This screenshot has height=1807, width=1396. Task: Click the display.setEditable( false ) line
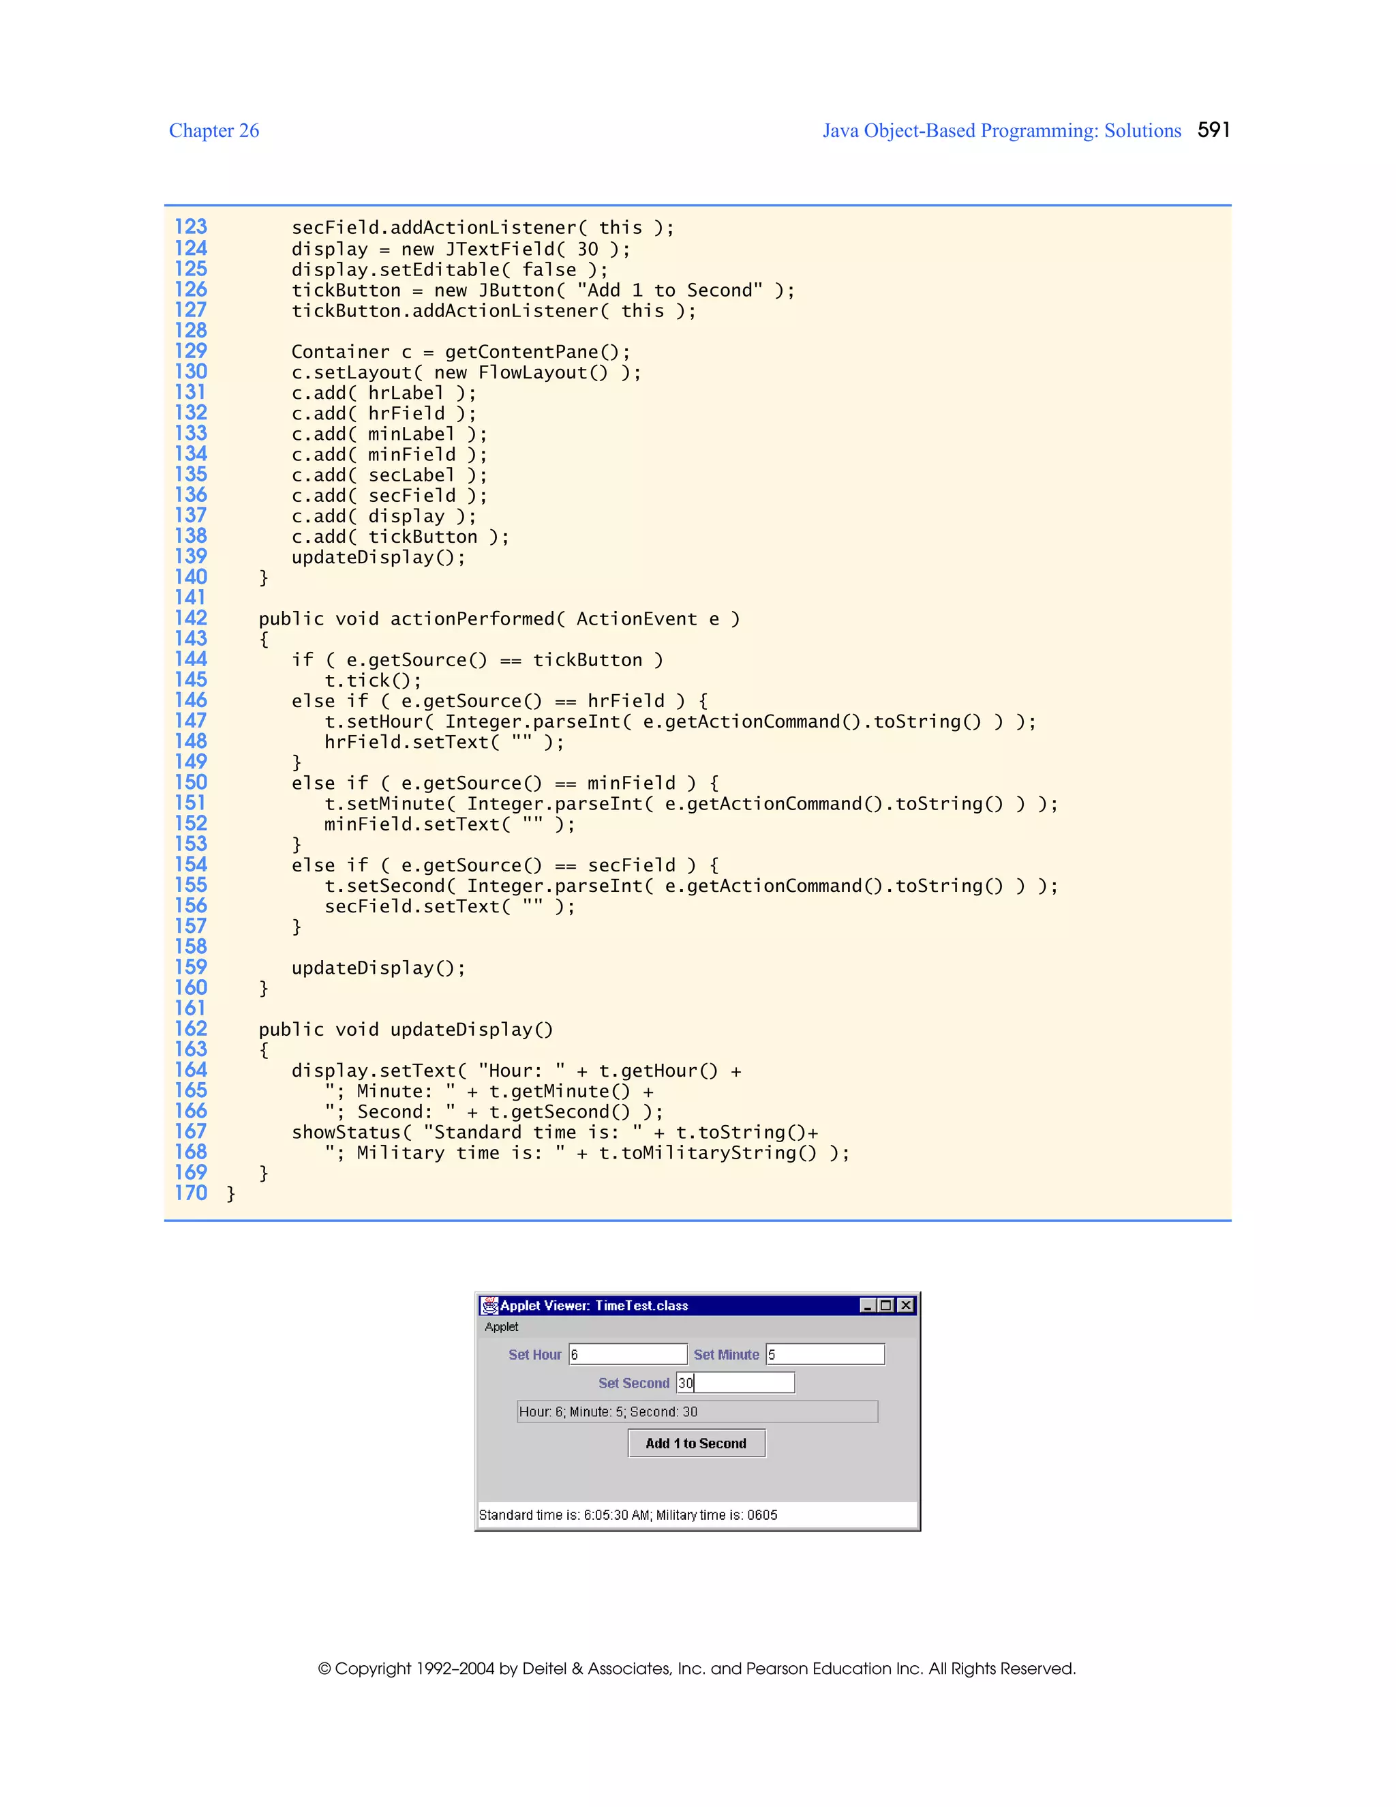click(450, 270)
